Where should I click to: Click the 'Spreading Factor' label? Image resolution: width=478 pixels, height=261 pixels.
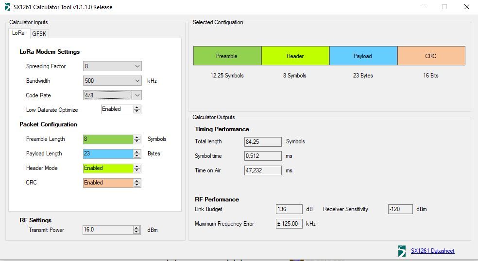[46, 66]
